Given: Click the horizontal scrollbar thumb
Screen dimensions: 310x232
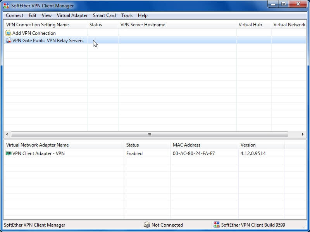Looking at the screenshot, I should (150, 134).
